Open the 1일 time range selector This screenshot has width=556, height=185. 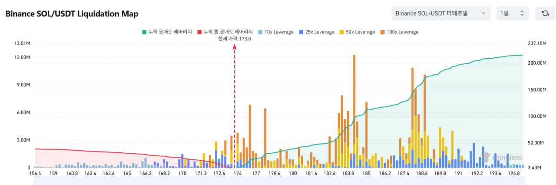[x=513, y=13]
